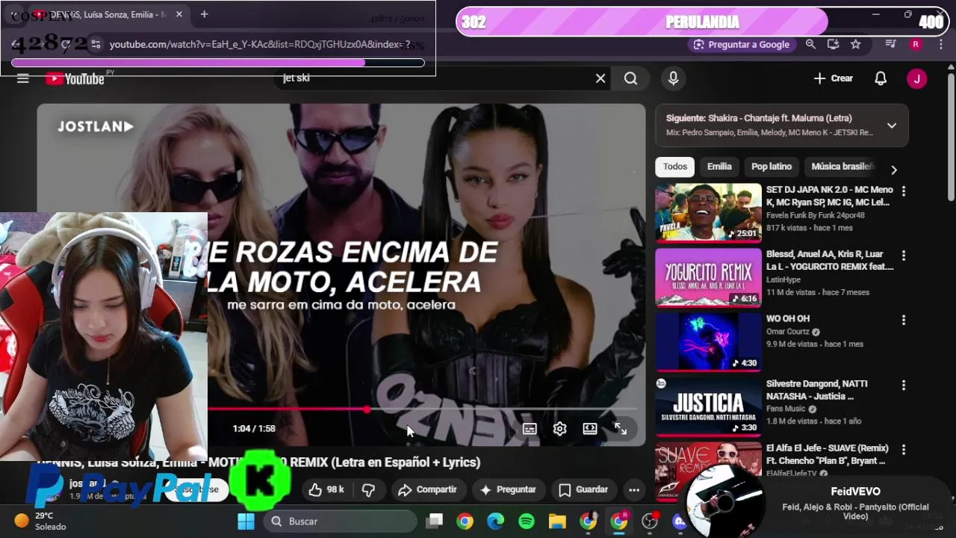Toggle video subtitles button
The height and width of the screenshot is (538, 956).
[x=530, y=429]
